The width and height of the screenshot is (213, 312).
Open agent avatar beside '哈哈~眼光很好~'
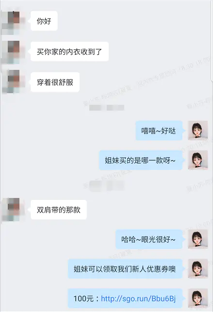click(198, 239)
